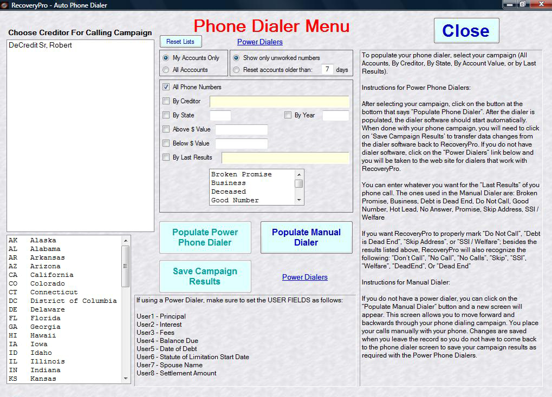
Task: Select AK Alaska in state list
Action: (64, 240)
